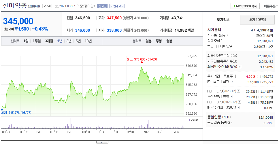This screenshot has height=144, width=279.
Task: Switch to the 호가10단계 tab
Action: pos(257,20)
